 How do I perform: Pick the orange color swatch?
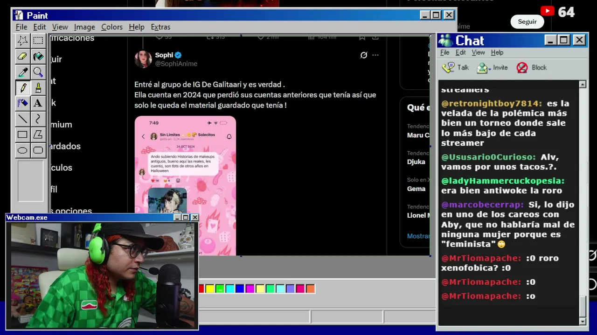click(x=310, y=289)
